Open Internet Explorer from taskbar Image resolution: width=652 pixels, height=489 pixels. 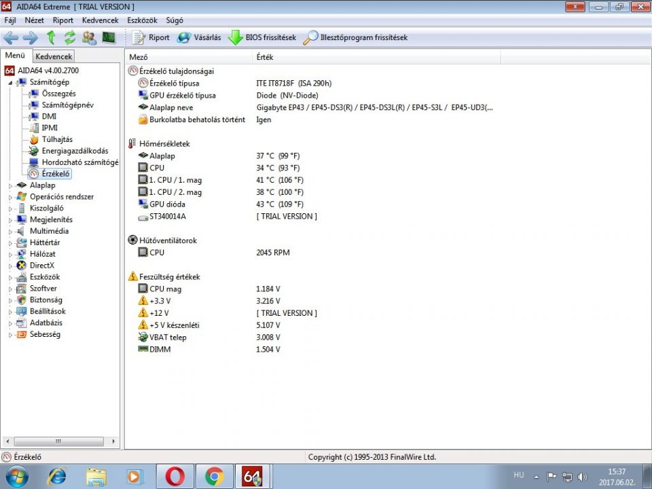pos(57,477)
